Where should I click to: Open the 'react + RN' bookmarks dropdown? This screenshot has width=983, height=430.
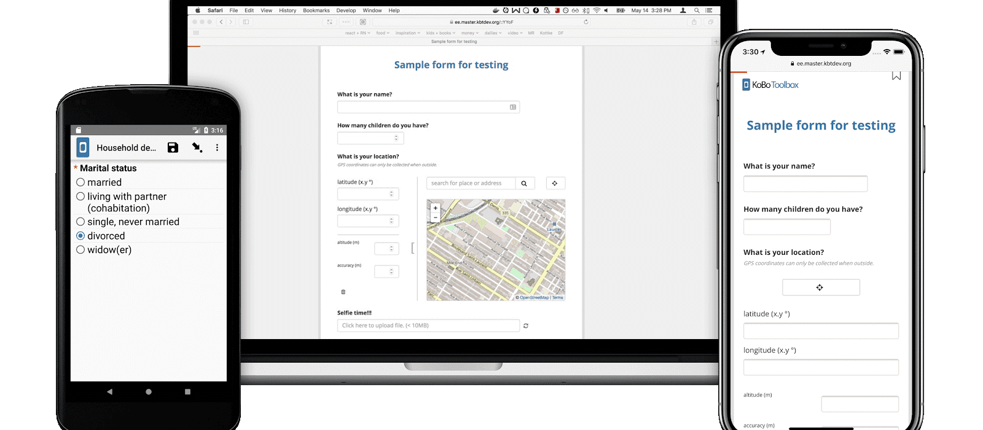point(357,33)
